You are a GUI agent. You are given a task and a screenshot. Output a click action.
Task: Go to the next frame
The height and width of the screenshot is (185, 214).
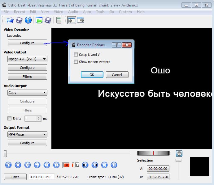tap(37, 165)
